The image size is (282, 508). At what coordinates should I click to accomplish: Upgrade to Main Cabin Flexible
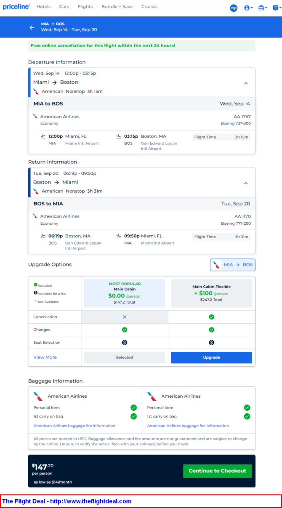coord(212,357)
